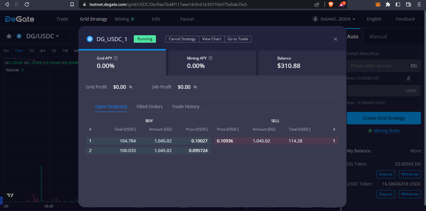426x211 pixels.
Task: Switch to Trade History tab
Action: coord(186,107)
